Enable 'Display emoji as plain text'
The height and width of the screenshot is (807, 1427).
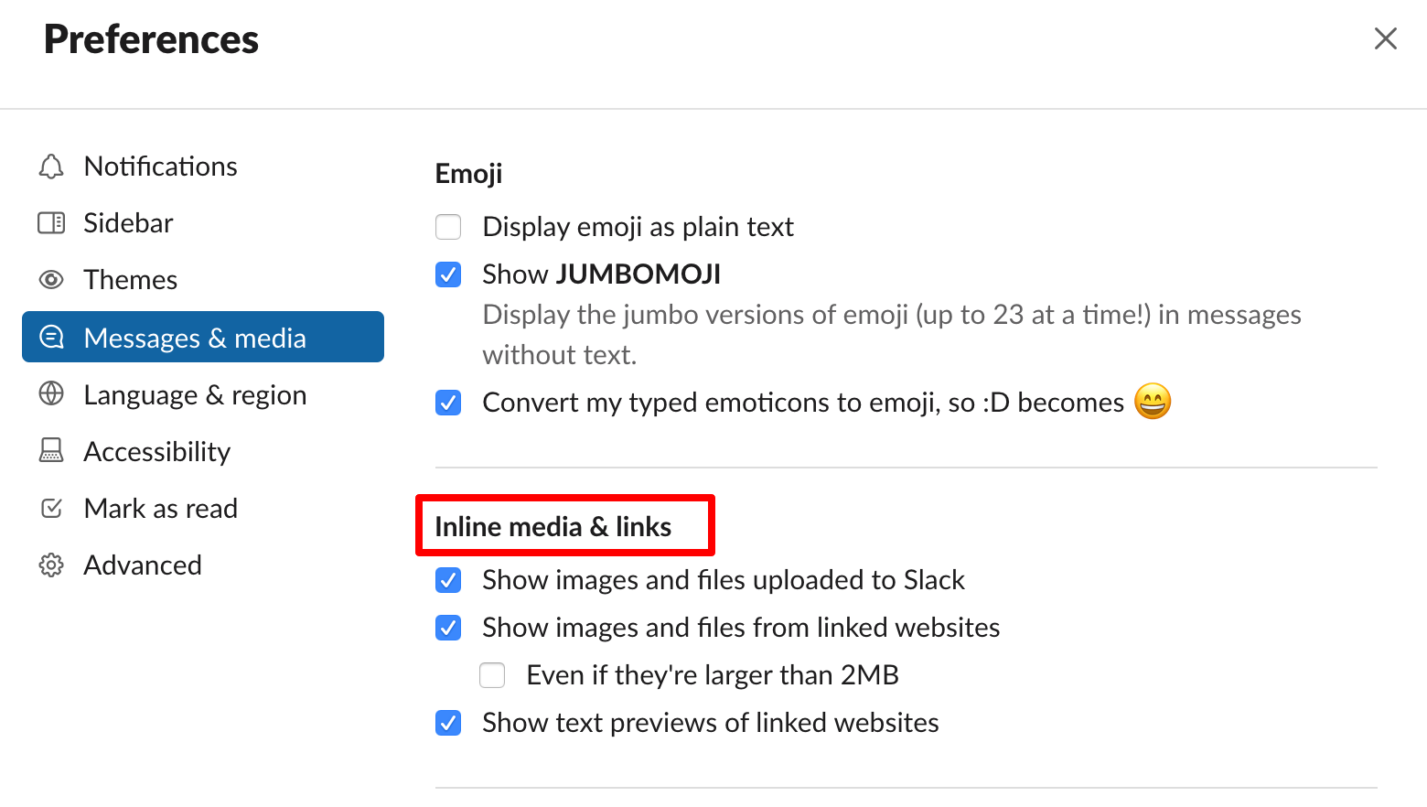coord(448,226)
